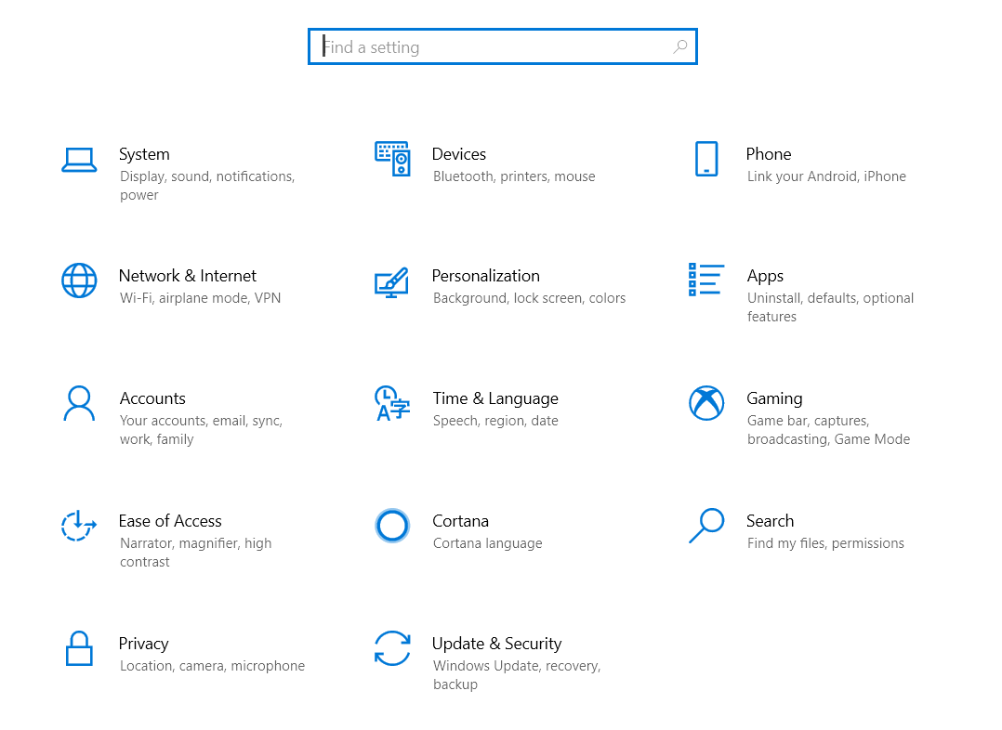Click 'Find my files, permissions' description
Image resolution: width=1002 pixels, height=730 pixels.
[x=825, y=543]
